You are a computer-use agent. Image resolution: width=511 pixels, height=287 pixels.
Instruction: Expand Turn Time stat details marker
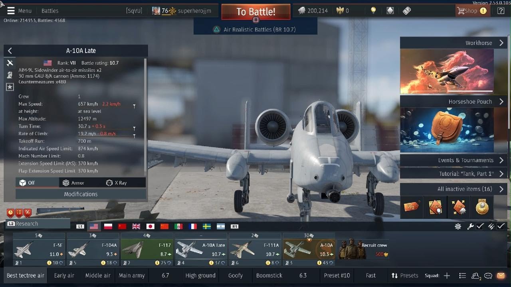coord(134,128)
